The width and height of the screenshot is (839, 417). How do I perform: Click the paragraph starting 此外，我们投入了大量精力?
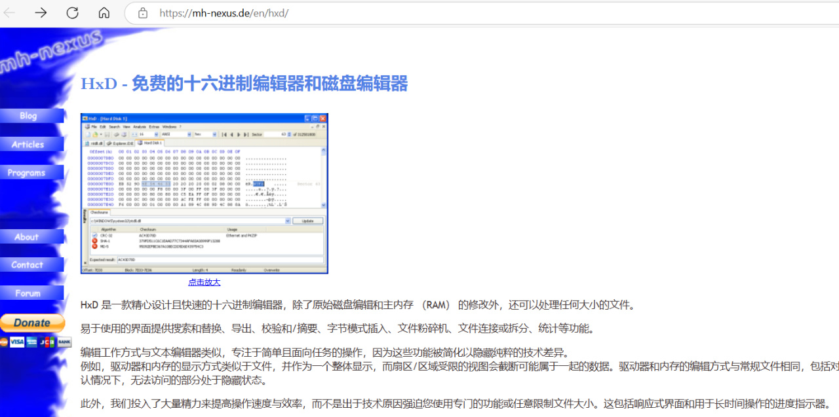456,403
